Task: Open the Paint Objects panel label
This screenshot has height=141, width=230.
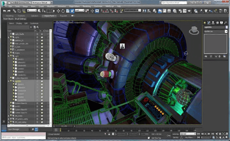Action: point(8,19)
